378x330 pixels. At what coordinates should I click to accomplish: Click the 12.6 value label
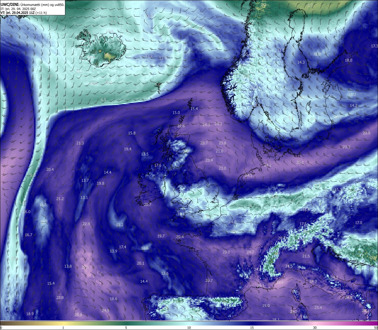tap(165, 273)
